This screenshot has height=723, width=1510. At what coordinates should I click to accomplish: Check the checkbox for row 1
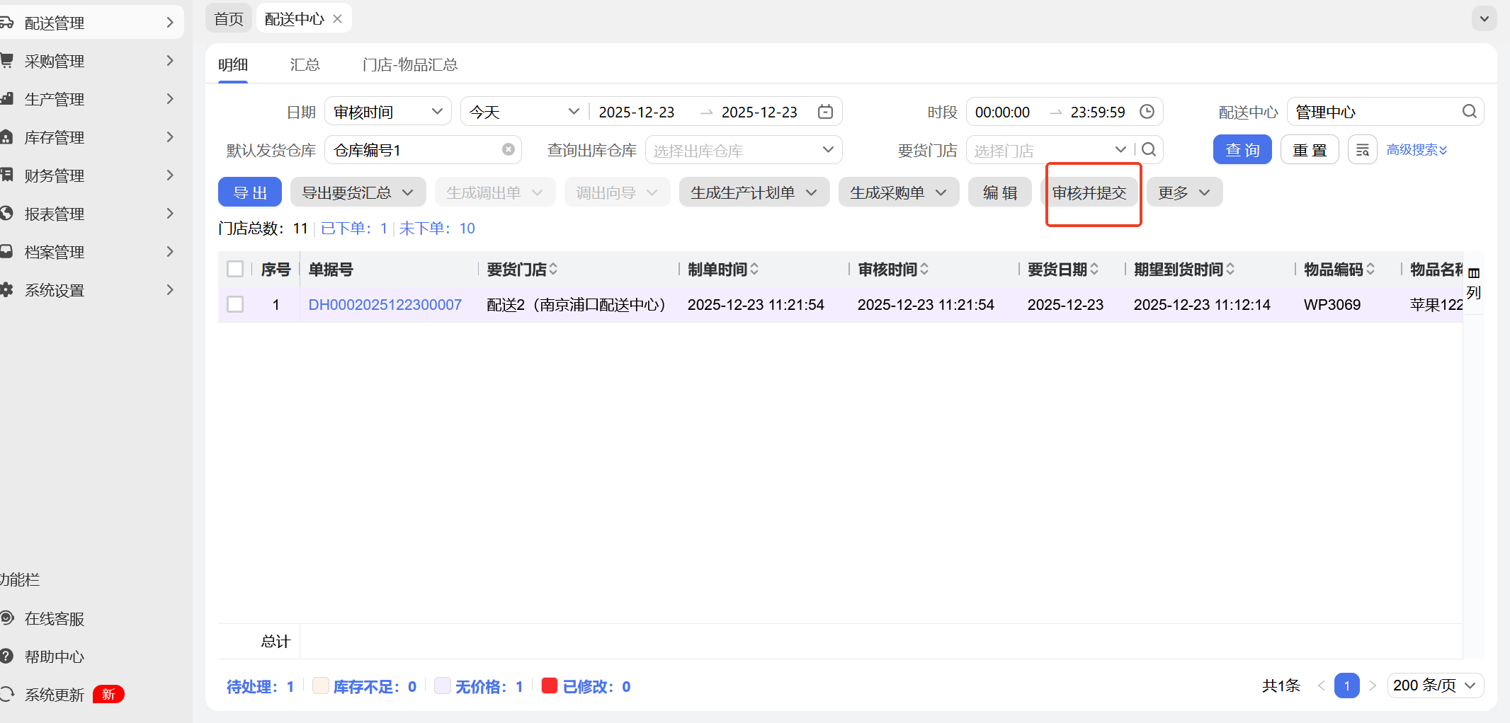click(235, 305)
